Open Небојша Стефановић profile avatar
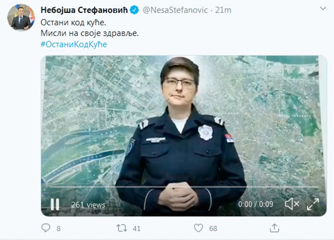 click(x=21, y=17)
